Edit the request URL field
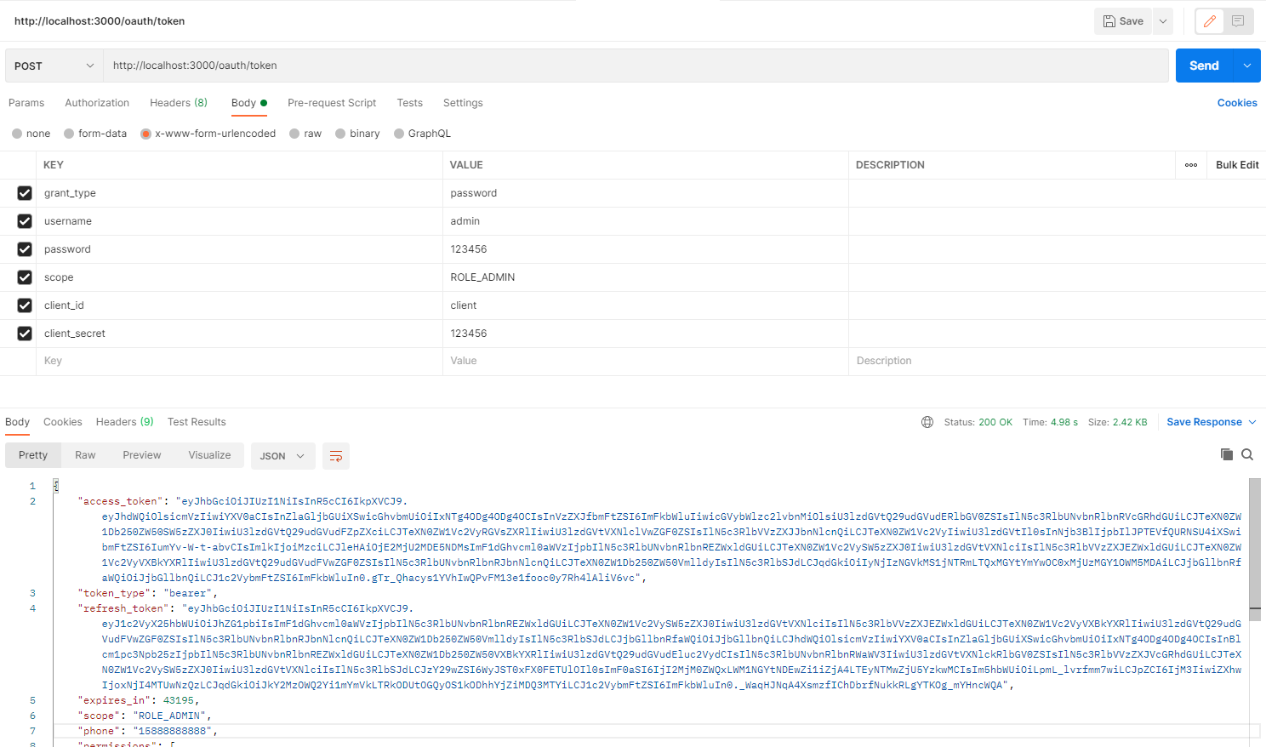 636,66
